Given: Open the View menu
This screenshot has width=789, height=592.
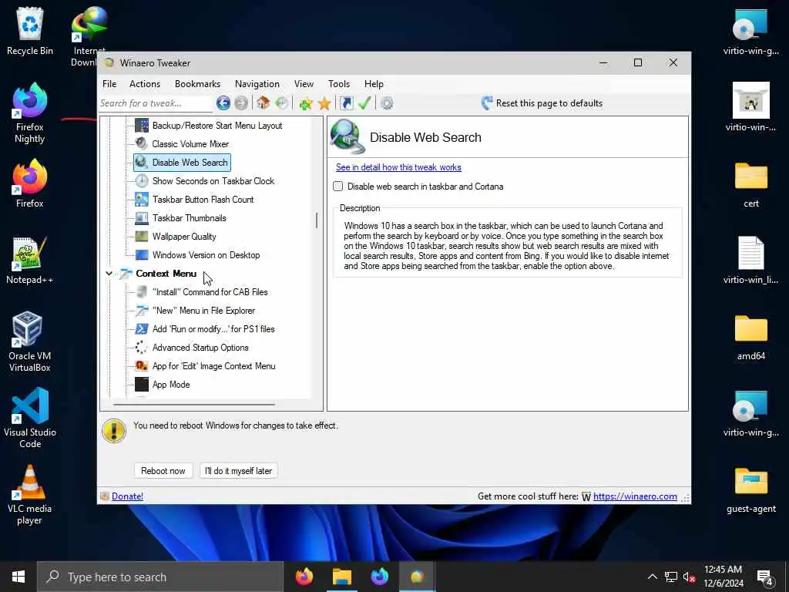Looking at the screenshot, I should click(304, 83).
